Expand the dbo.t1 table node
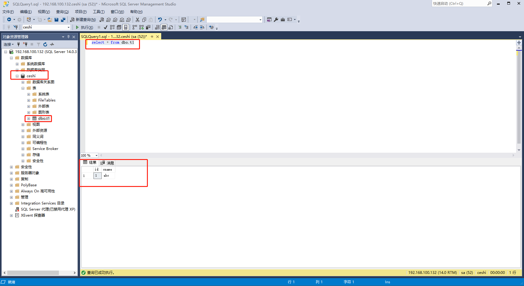 point(29,118)
